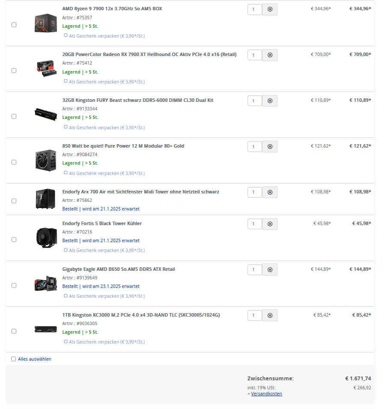Viewport: 385px width, 409px height.
Task: Focus the quantity input for Endorfy Arx 700 Air
Action: 254,193
